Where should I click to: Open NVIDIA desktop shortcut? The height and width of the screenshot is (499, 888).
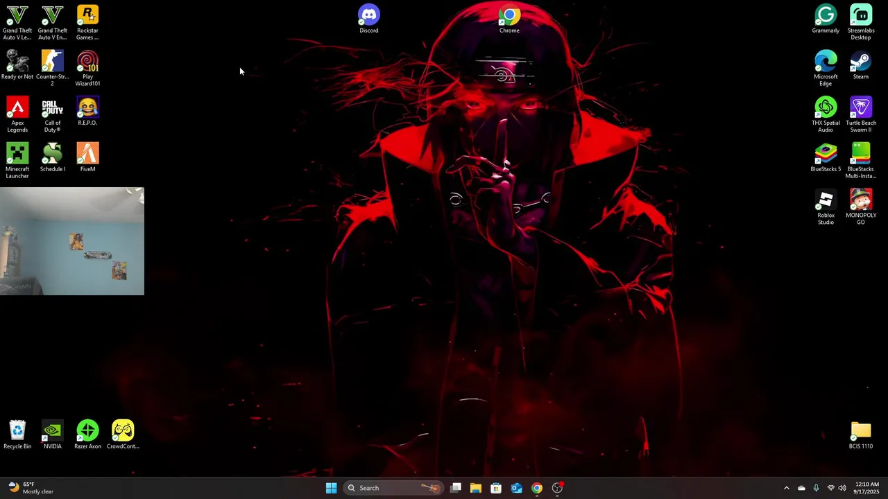coord(53,435)
